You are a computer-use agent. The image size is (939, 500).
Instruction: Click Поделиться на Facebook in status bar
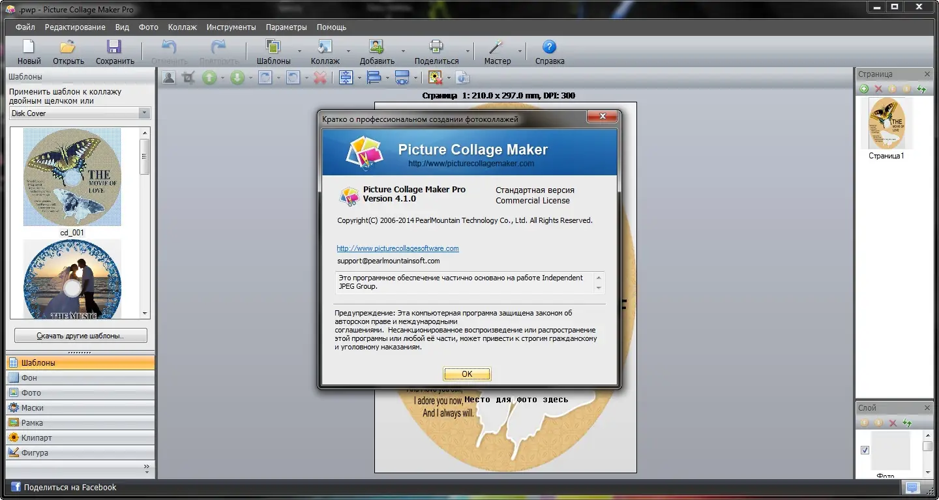pos(70,487)
